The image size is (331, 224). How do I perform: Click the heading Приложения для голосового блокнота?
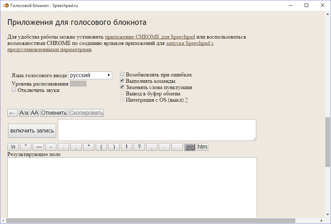tap(77, 22)
